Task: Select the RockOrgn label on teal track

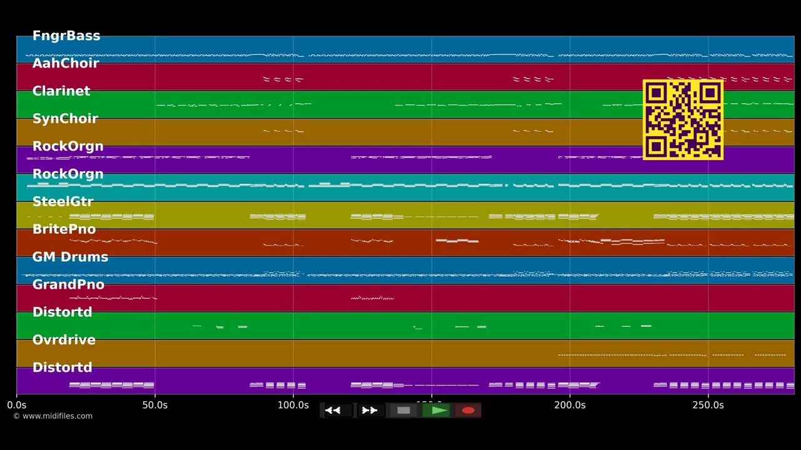Action: click(68, 174)
